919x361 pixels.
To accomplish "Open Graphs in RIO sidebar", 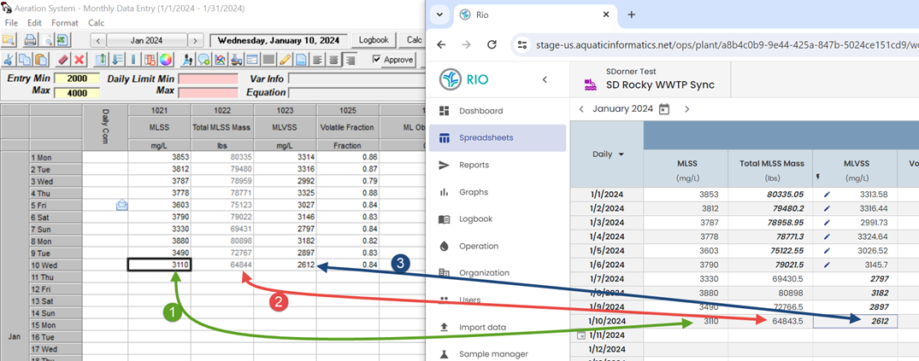I will point(497,192).
